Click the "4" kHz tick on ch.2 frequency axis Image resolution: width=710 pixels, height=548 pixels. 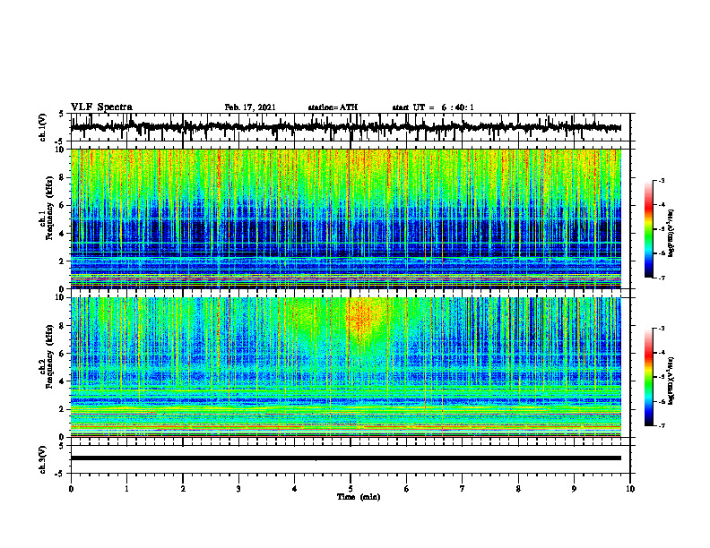(62, 381)
